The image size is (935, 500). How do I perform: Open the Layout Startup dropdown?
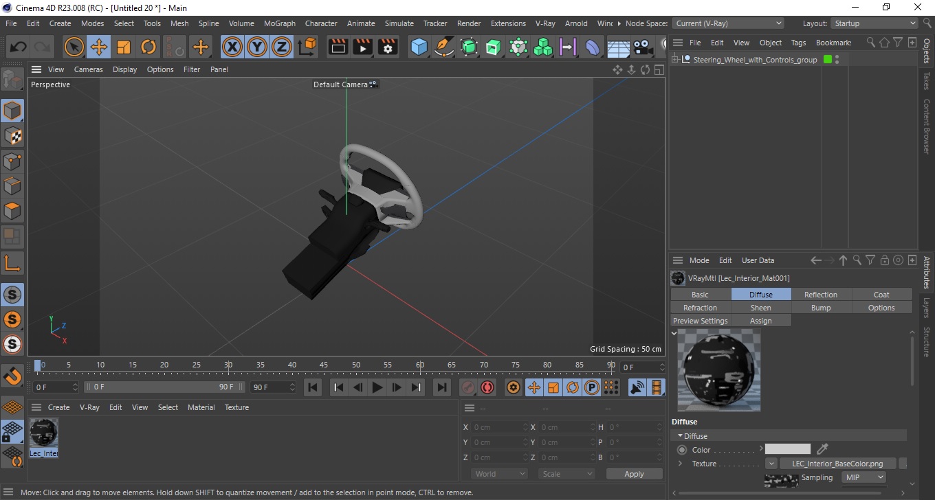click(x=874, y=23)
